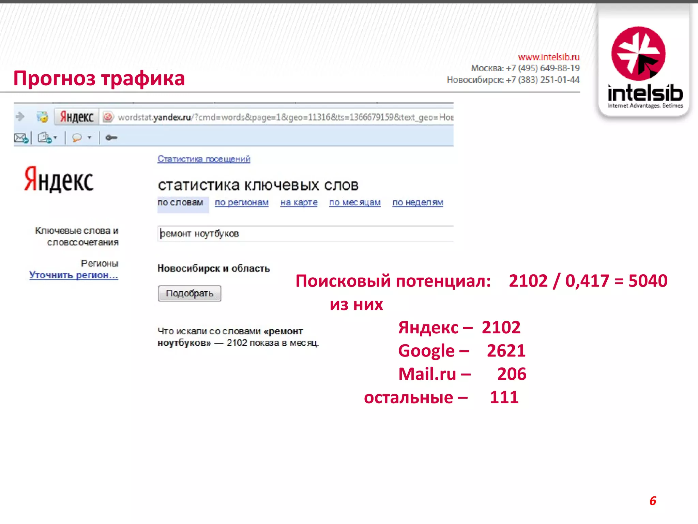Click the slide page number 6
Image resolution: width=698 pixels, height=524 pixels.
[653, 501]
